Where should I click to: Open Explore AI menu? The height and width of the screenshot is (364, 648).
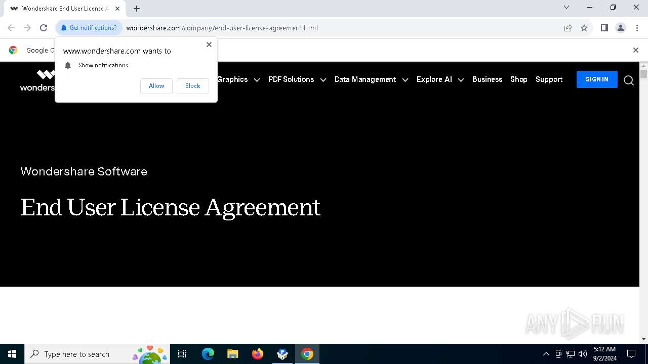pyautogui.click(x=434, y=79)
